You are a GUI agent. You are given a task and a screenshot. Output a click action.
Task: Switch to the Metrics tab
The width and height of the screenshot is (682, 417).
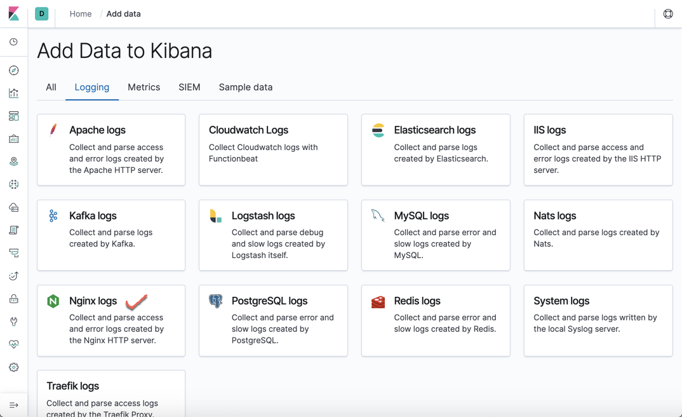pyautogui.click(x=144, y=87)
